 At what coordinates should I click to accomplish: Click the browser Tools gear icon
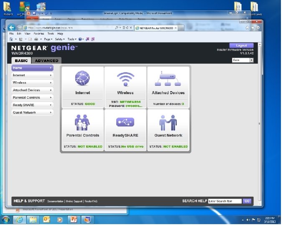point(258,28)
